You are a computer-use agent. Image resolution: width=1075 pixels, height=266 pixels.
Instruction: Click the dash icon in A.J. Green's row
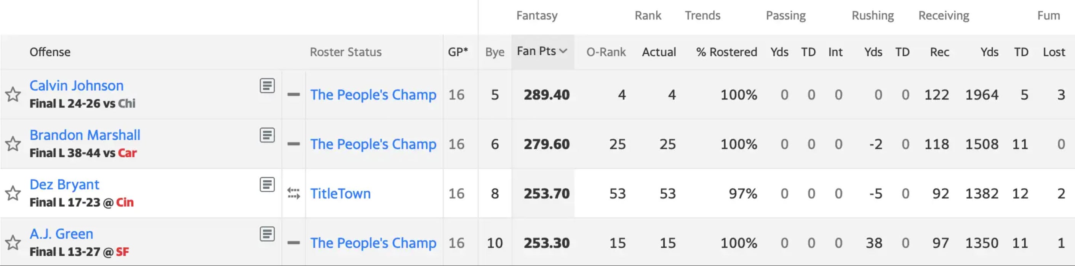click(x=293, y=243)
